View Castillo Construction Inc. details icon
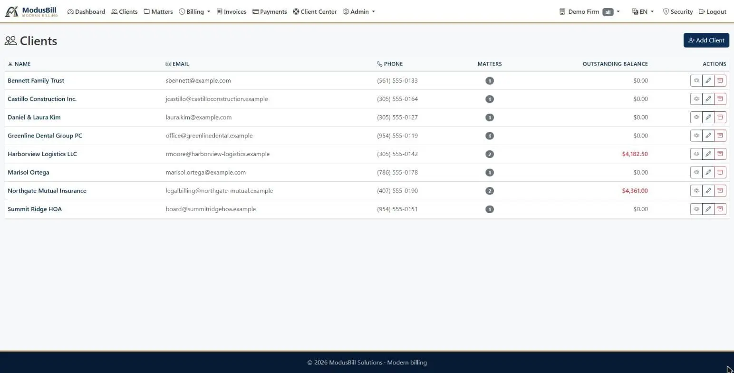 [696, 99]
